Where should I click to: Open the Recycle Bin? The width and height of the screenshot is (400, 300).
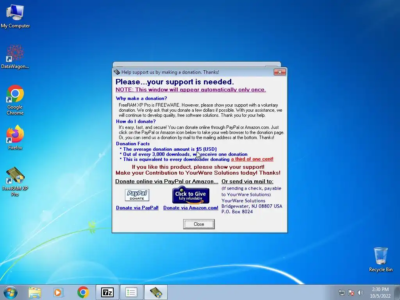point(380,259)
